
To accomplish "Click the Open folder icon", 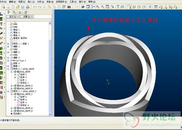I will (x=18, y=7).
